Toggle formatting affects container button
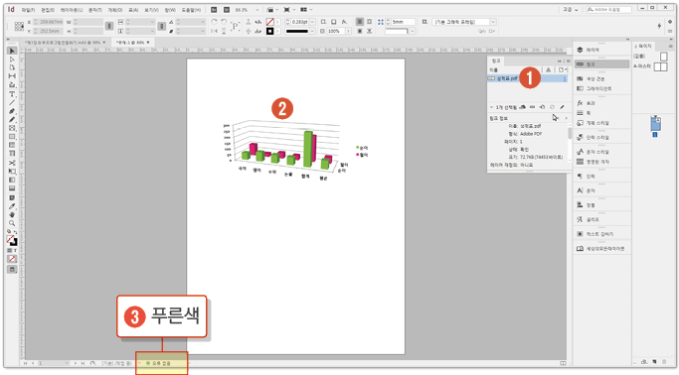Viewport: 679px width, 375px height. (10, 251)
